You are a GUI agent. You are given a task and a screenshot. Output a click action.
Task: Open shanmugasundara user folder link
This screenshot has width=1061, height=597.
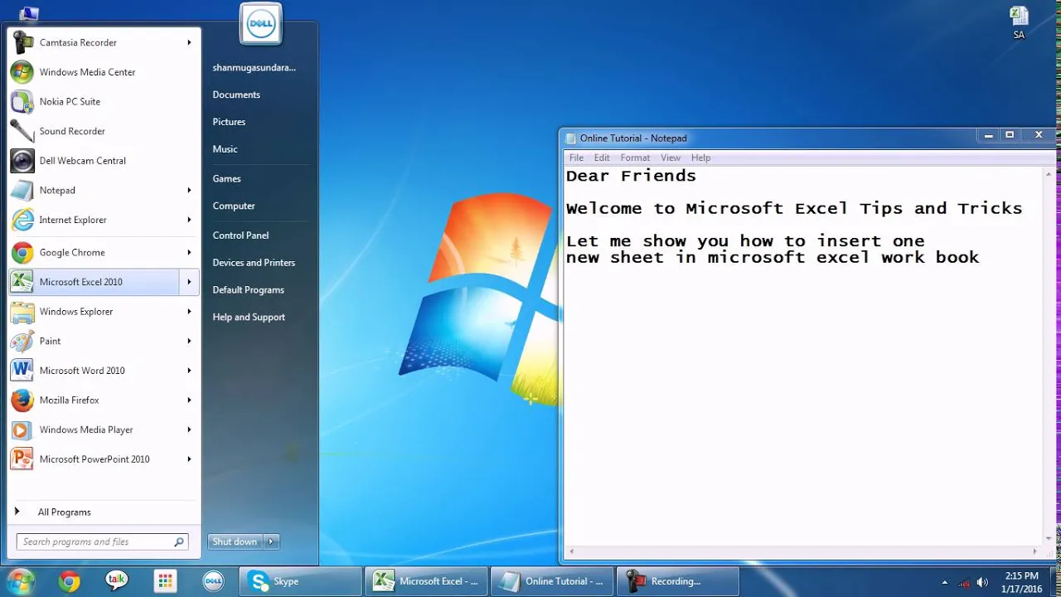(x=254, y=68)
